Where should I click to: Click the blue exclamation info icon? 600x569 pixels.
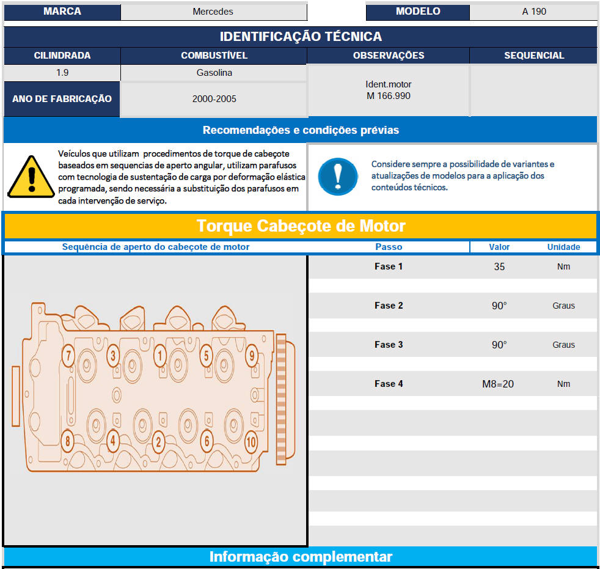click(338, 176)
